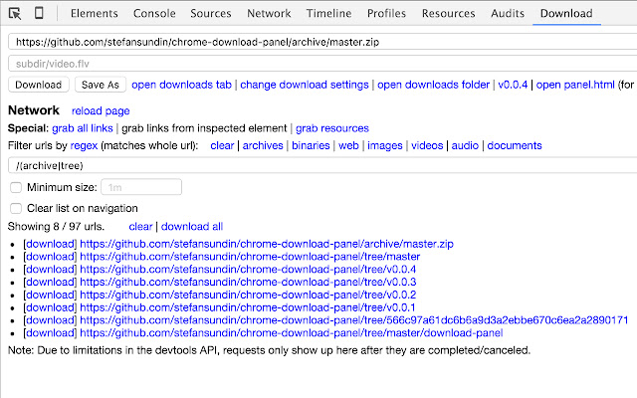This screenshot has width=637, height=398.
Task: Open the Profiles tab
Action: pyautogui.click(x=386, y=13)
